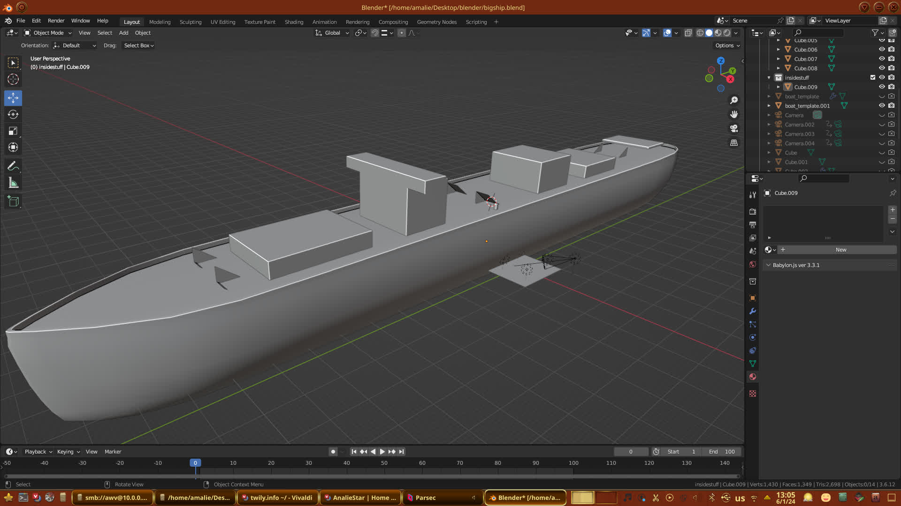Uncheck the insidestuff collection checkbox
This screenshot has height=506, width=901.
click(x=873, y=77)
